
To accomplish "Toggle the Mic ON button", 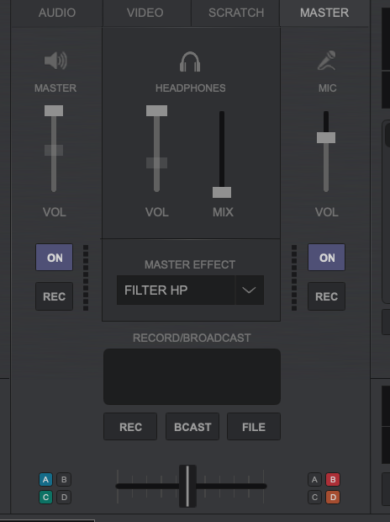I will click(x=326, y=258).
